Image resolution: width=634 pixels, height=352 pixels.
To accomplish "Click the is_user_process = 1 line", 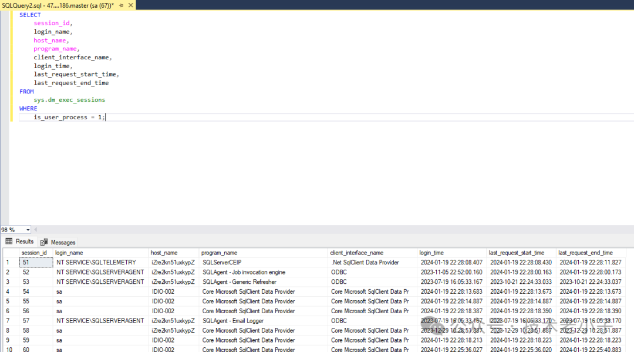I will coord(69,118).
